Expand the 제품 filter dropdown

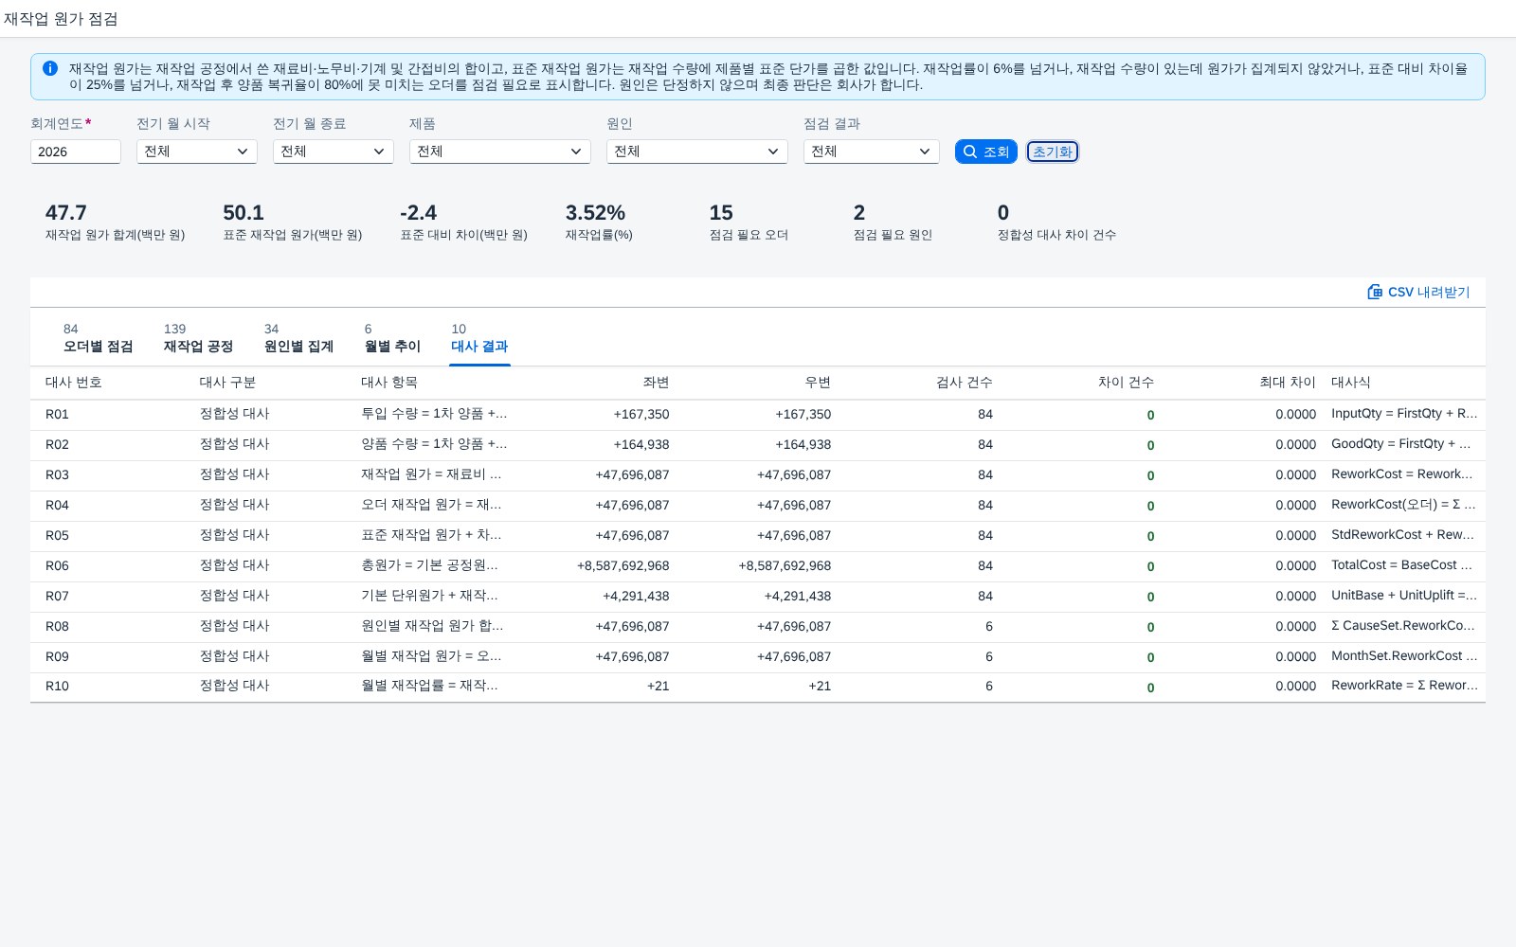coord(500,152)
